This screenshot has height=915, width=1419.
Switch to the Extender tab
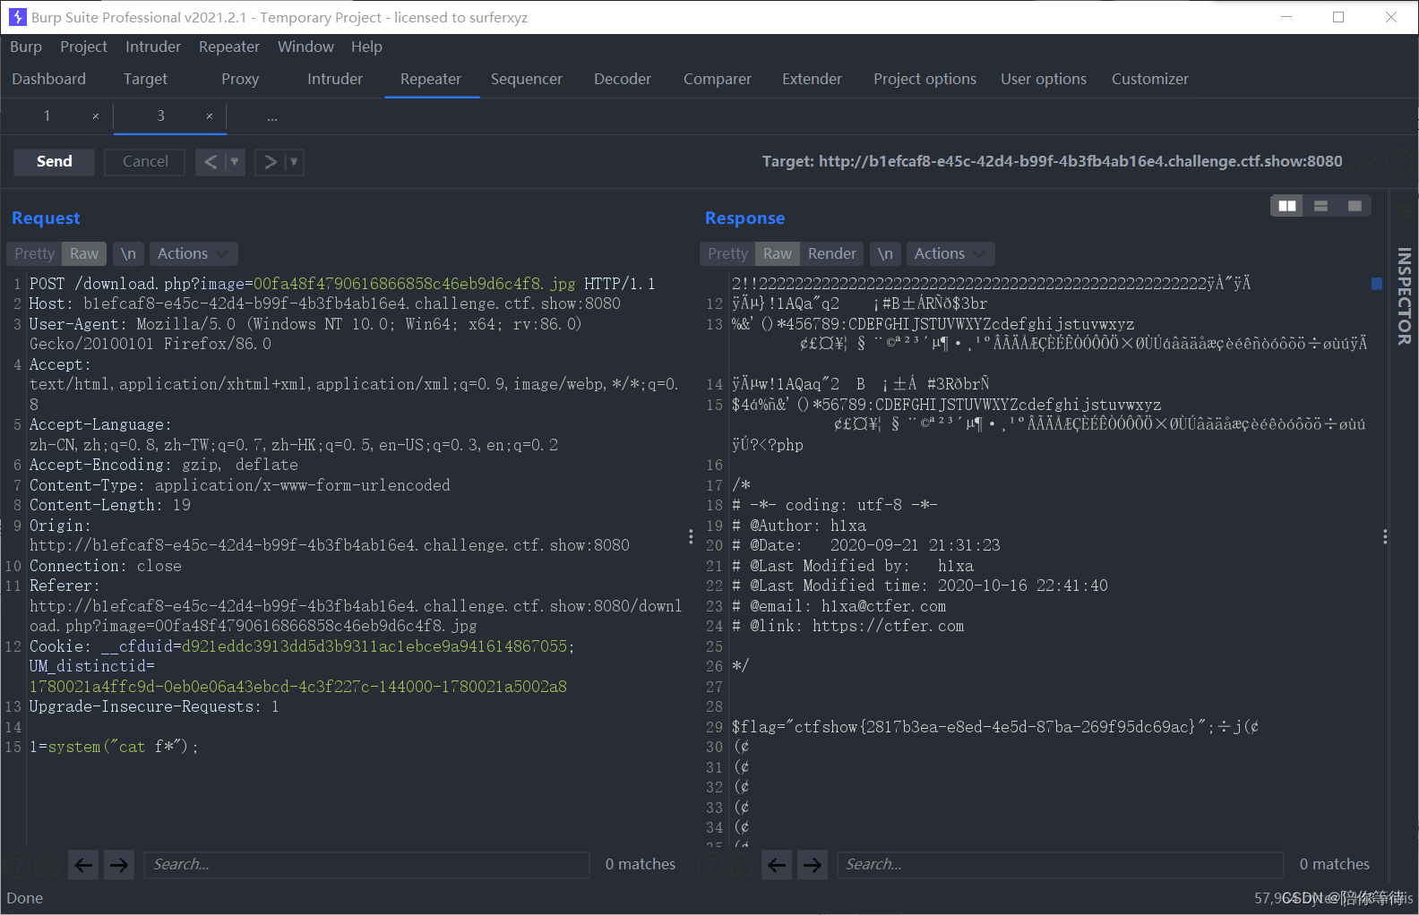(812, 79)
